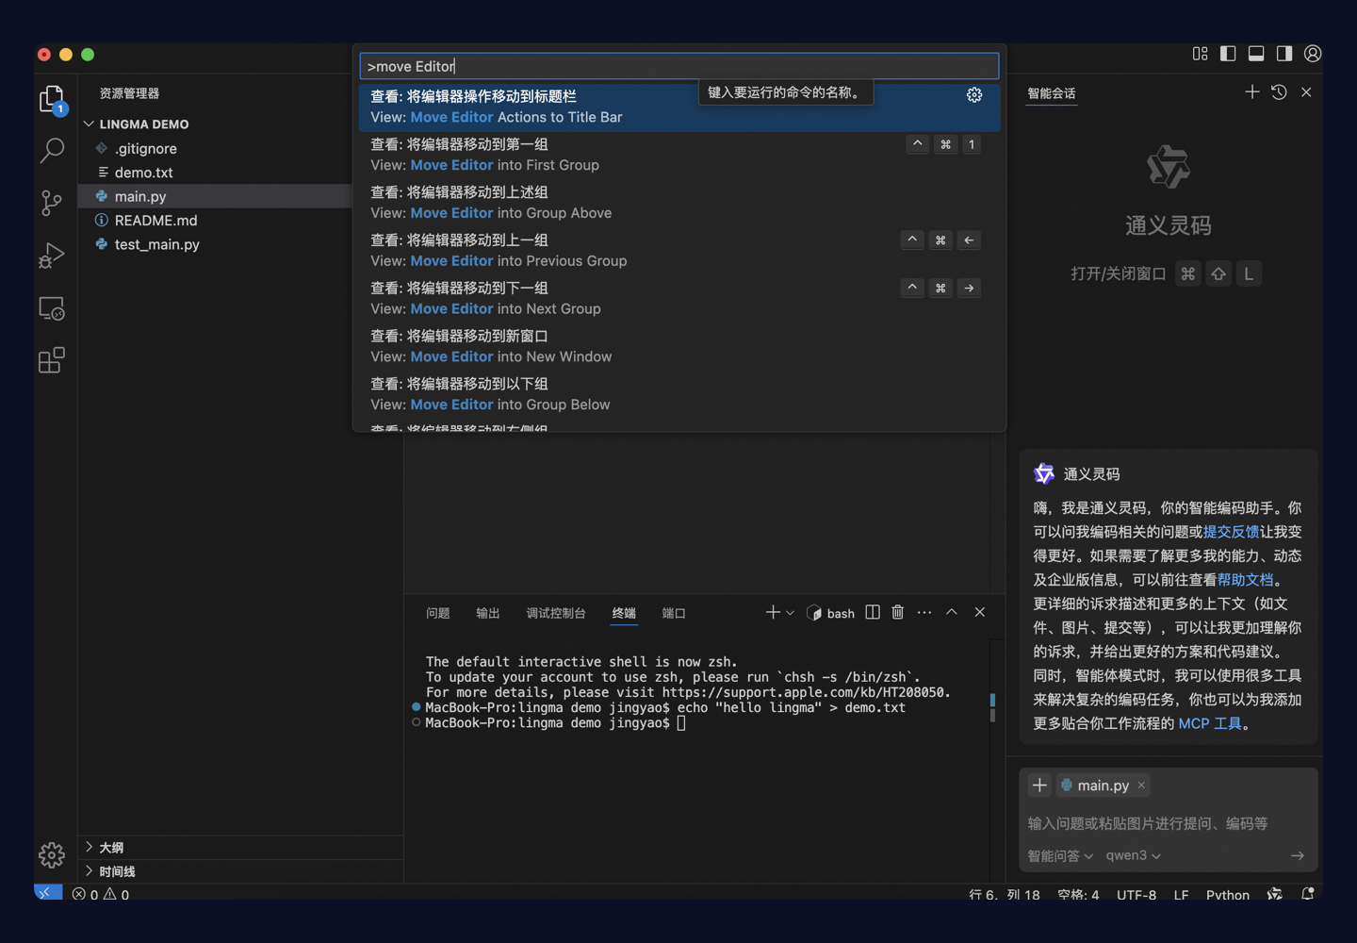Toggle the bottom panel visibility
The height and width of the screenshot is (943, 1357).
(1256, 54)
